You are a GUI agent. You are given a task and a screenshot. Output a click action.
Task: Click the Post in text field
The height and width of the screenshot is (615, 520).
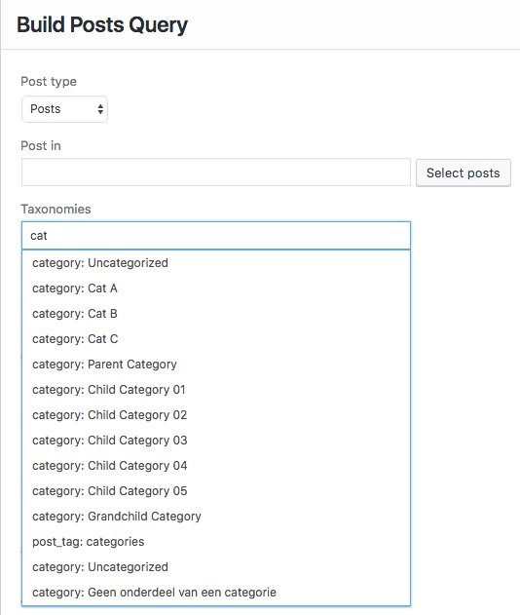[x=216, y=173]
